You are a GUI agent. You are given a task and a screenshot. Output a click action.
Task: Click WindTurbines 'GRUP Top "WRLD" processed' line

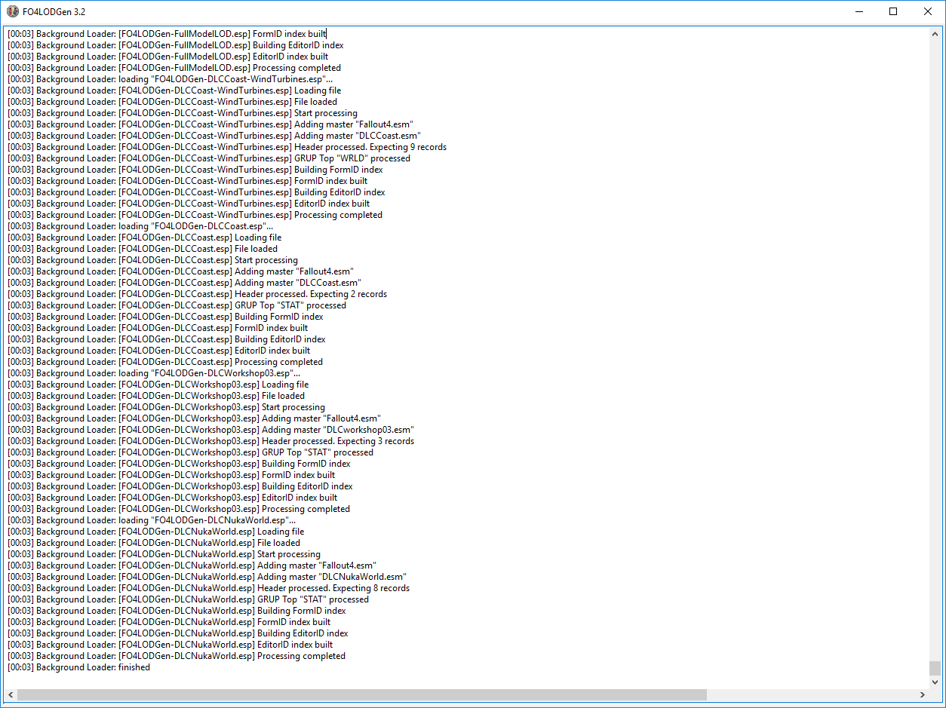coord(209,158)
